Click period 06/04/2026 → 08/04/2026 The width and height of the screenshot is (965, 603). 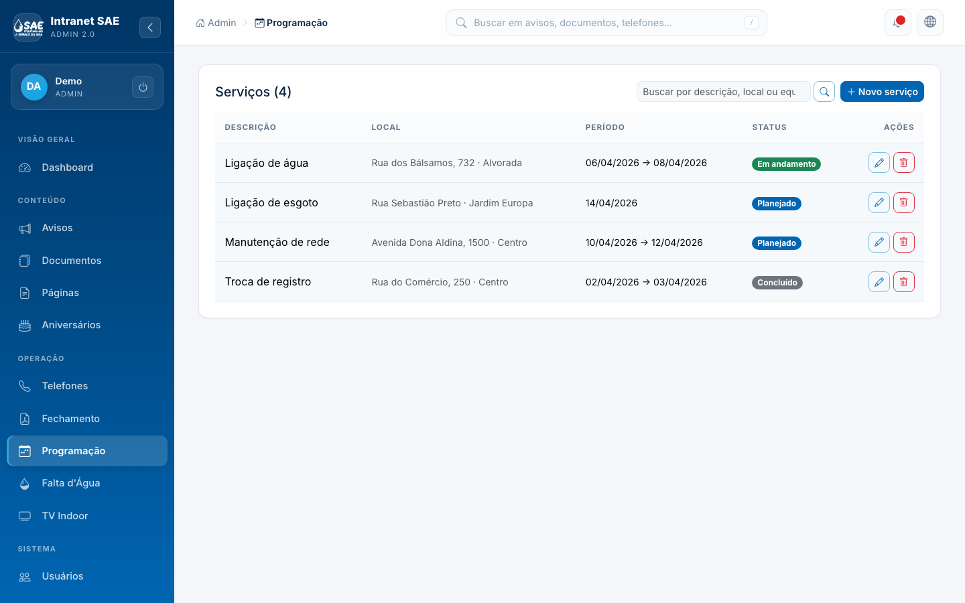646,163
